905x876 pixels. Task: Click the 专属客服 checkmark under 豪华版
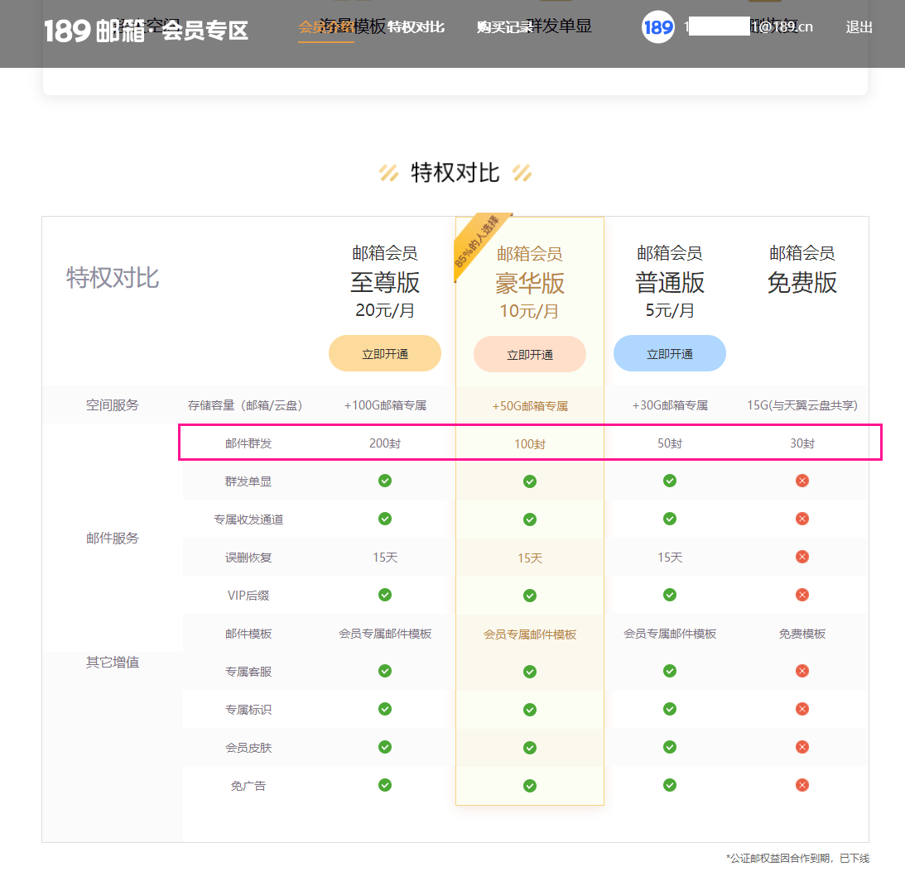(530, 672)
